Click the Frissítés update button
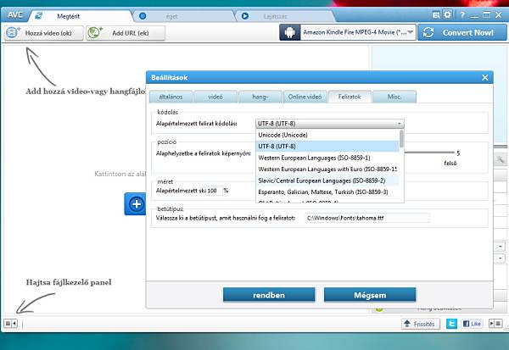 [x=421, y=324]
